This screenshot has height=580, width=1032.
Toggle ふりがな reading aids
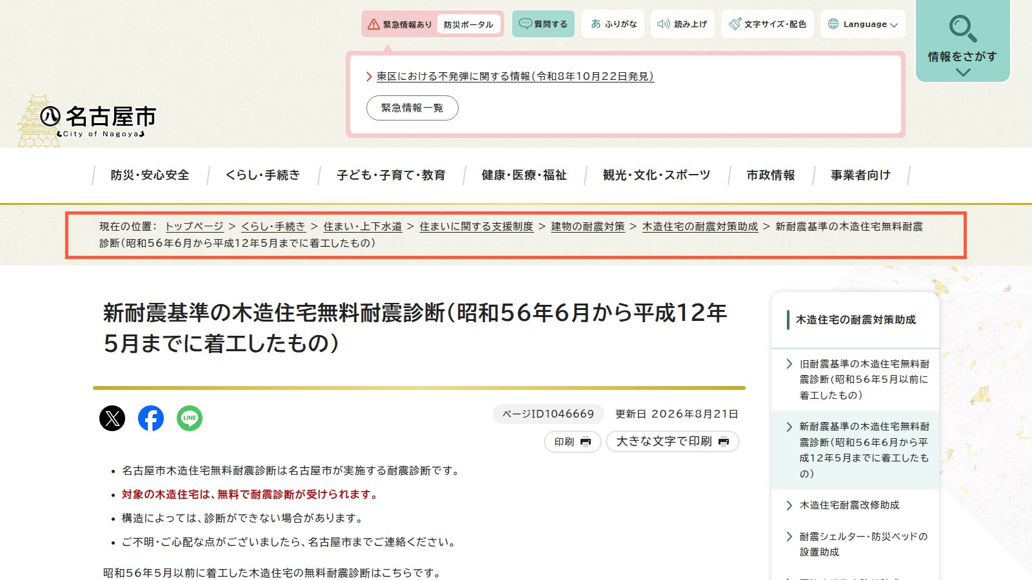(613, 24)
